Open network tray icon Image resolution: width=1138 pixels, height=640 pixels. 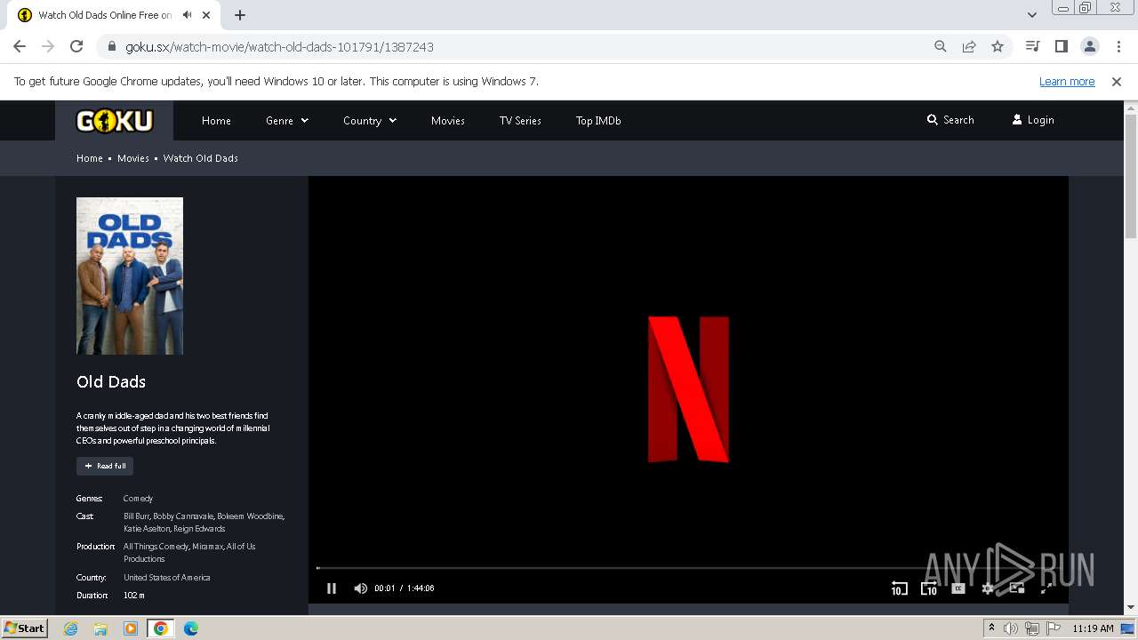1032,628
